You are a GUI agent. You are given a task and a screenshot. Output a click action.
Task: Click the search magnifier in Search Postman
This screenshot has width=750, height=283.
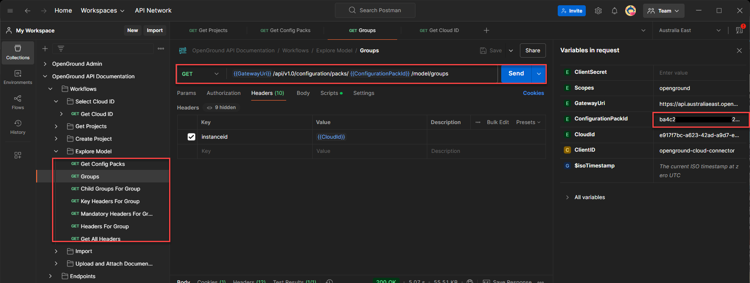pos(352,10)
